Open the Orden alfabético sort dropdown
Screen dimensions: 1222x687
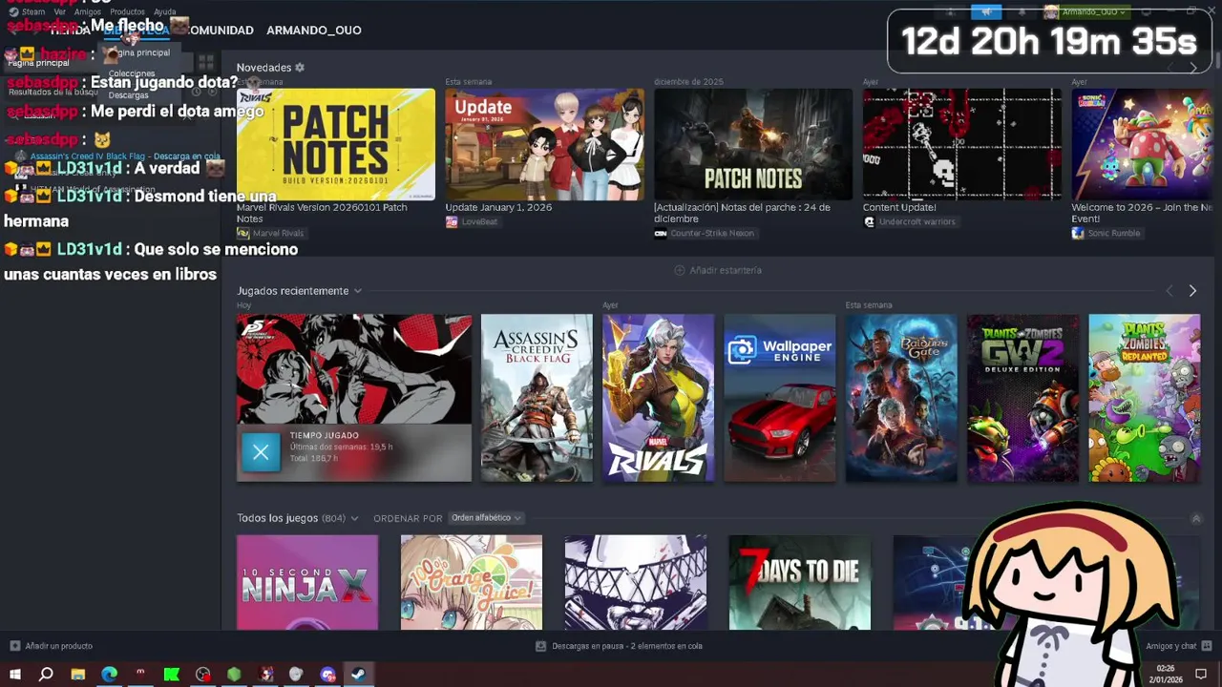coord(487,518)
